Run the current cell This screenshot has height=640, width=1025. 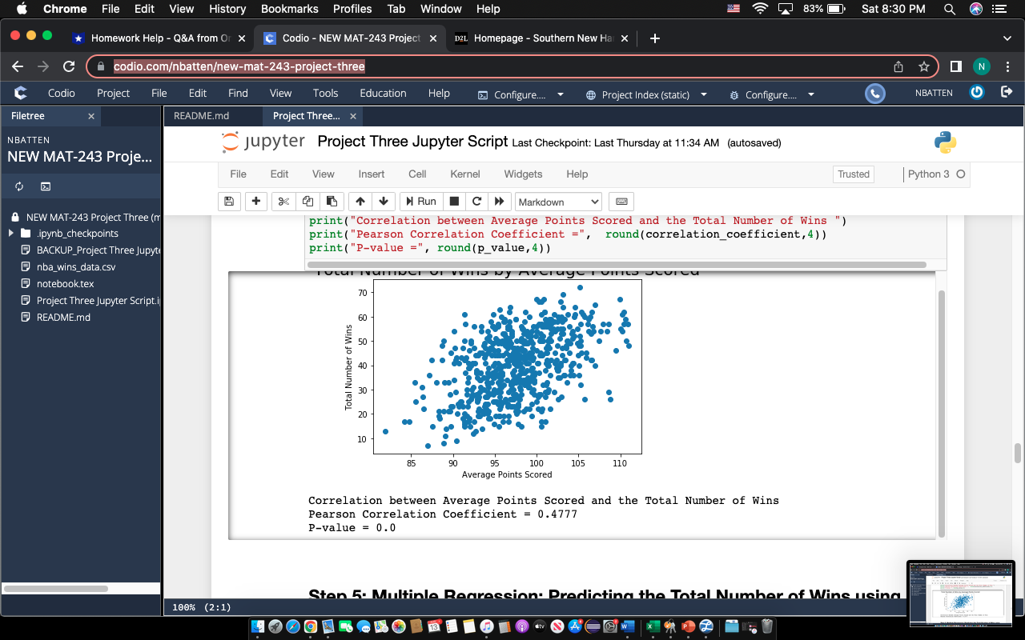point(420,201)
